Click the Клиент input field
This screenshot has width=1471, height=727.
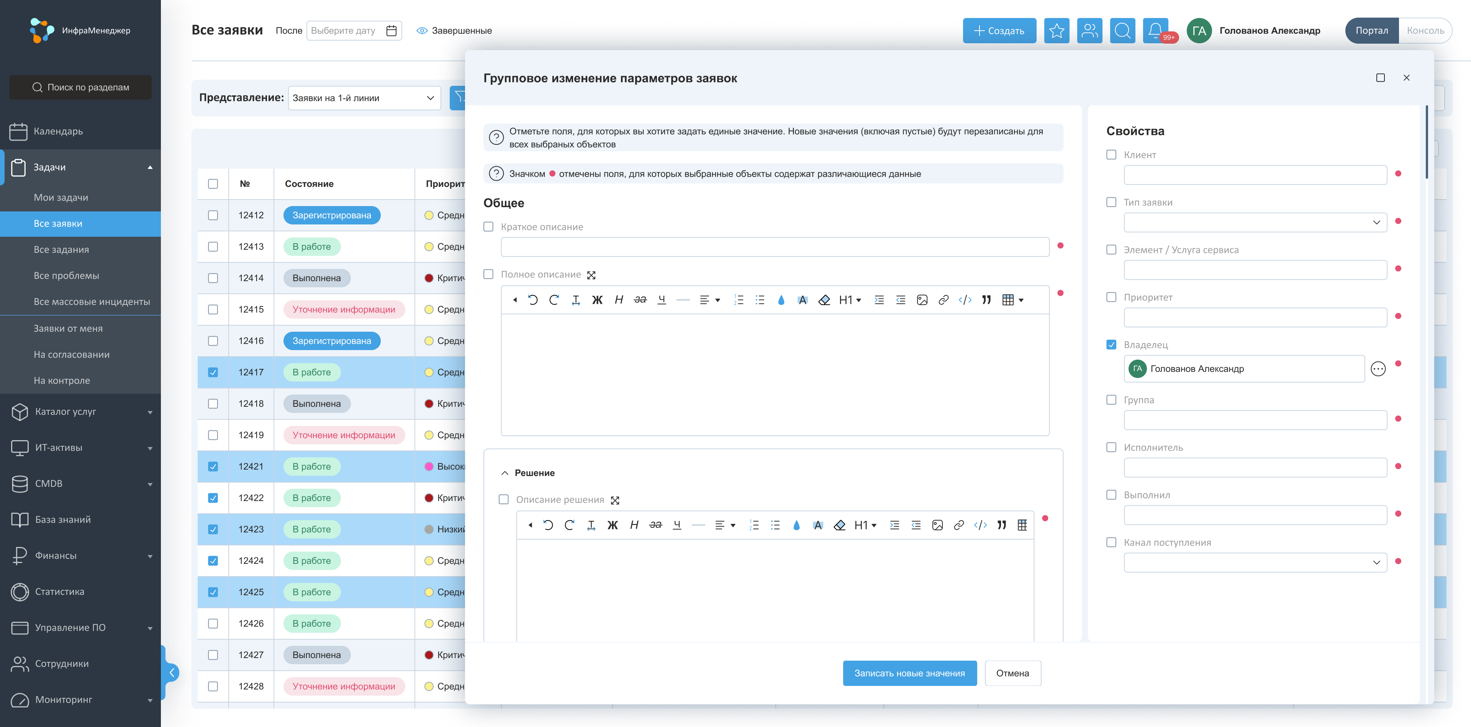1255,175
